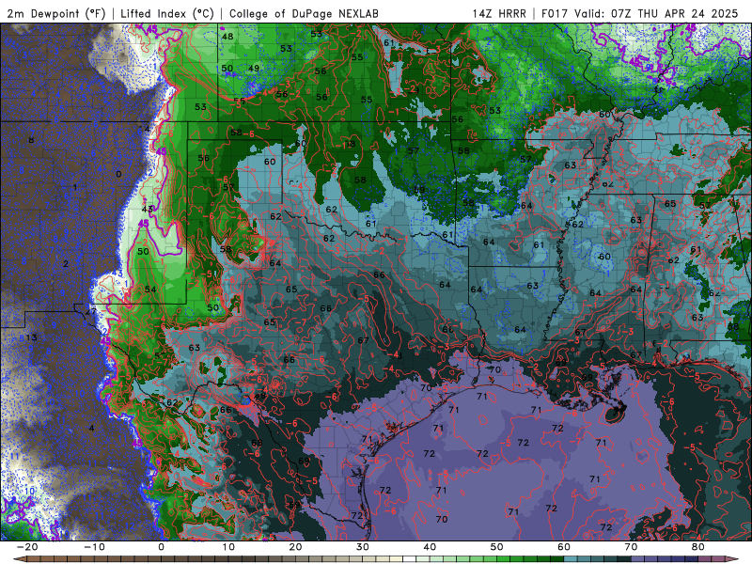Click the 80 label on the color scale

pos(698,547)
